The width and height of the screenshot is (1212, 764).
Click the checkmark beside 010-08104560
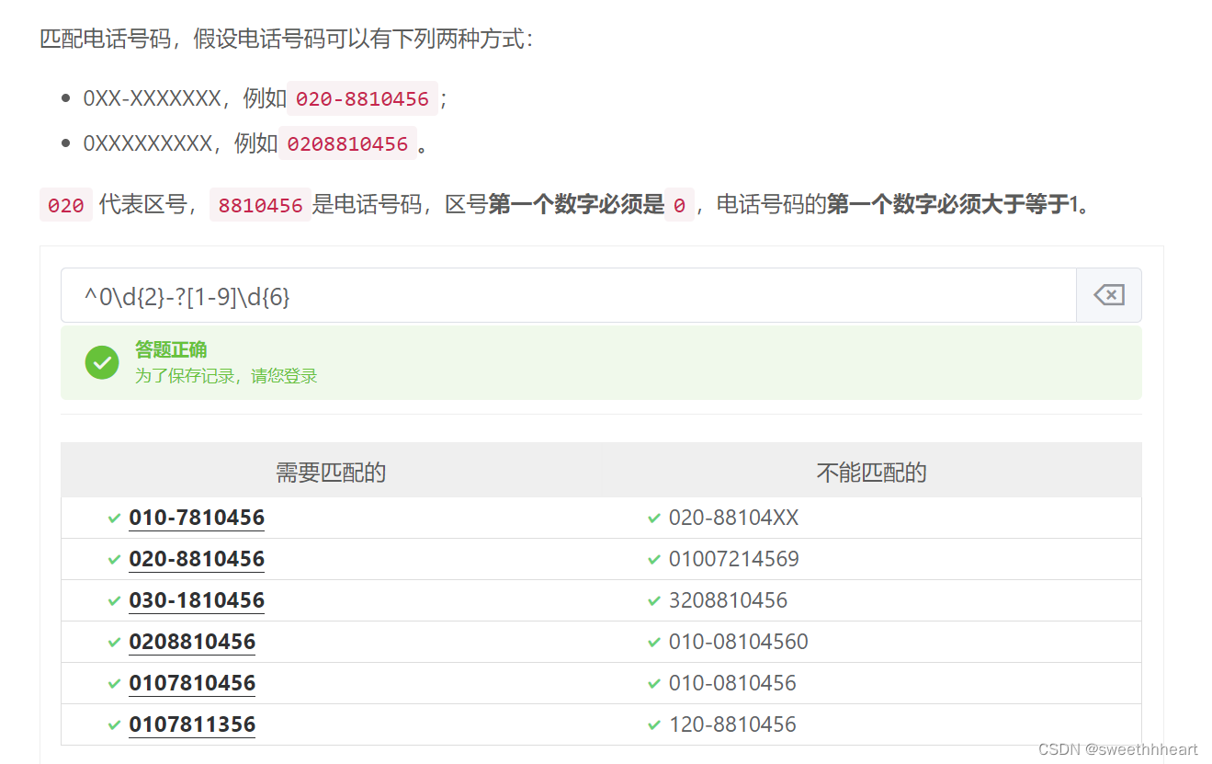654,643
